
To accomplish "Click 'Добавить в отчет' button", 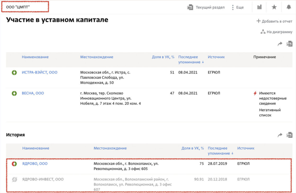I will click(274, 21).
